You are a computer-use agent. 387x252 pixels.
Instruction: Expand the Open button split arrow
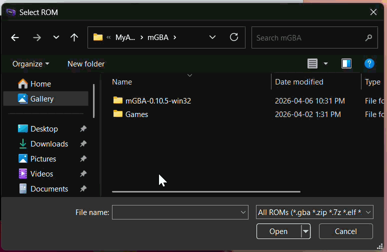306,231
